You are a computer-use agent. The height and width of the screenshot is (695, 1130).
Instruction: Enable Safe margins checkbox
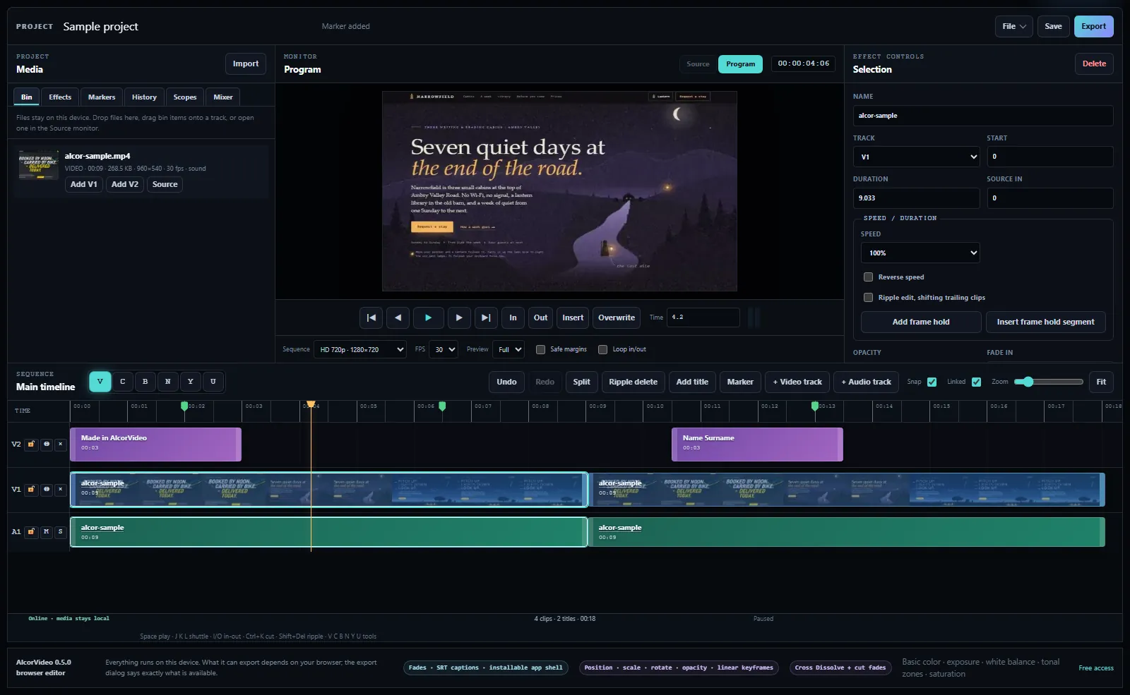[x=540, y=349]
